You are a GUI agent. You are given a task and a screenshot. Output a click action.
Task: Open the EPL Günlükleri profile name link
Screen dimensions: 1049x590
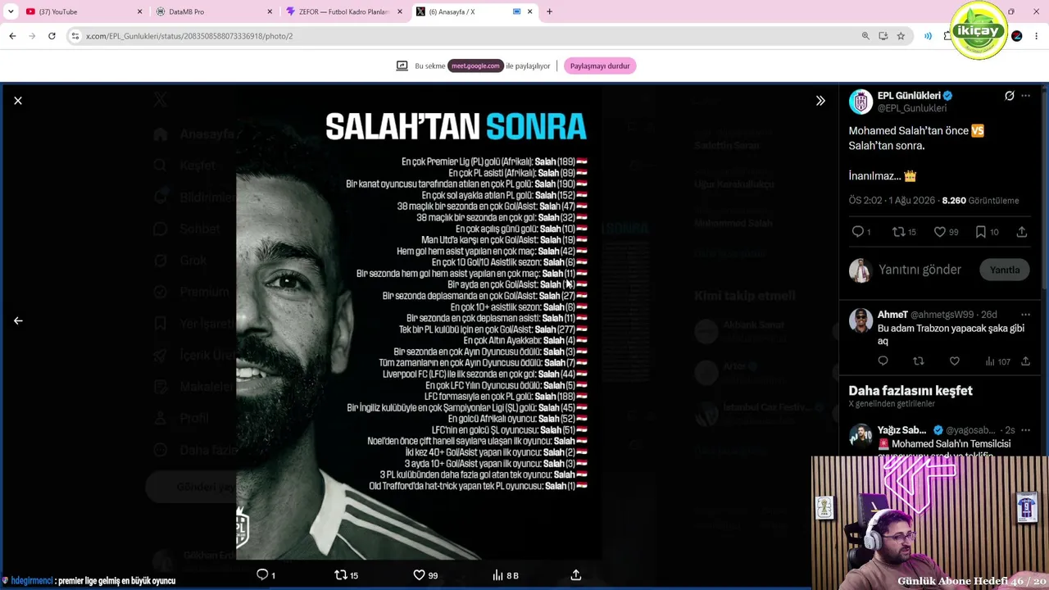tap(909, 96)
